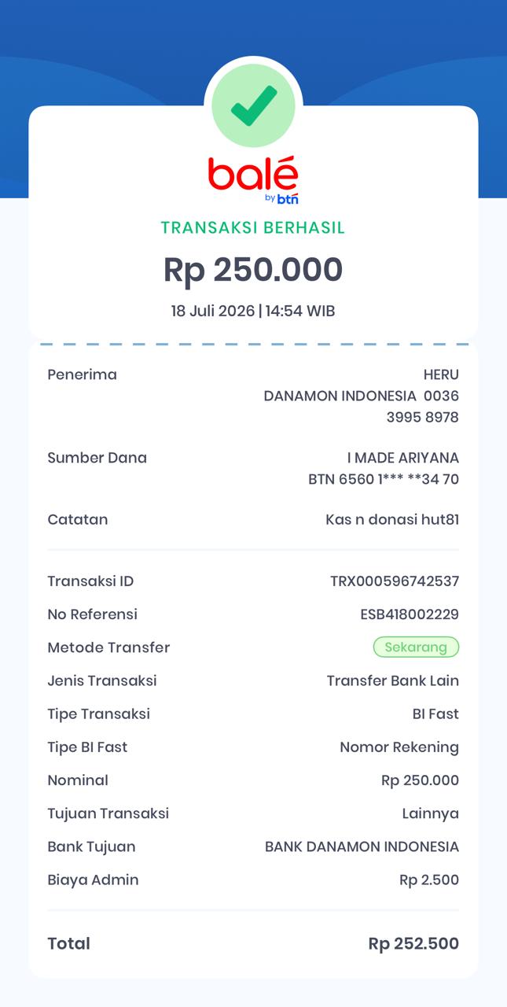Click the Transaksi ID TRX000596742537
Viewport: 507px width, 1007px height.
click(395, 581)
